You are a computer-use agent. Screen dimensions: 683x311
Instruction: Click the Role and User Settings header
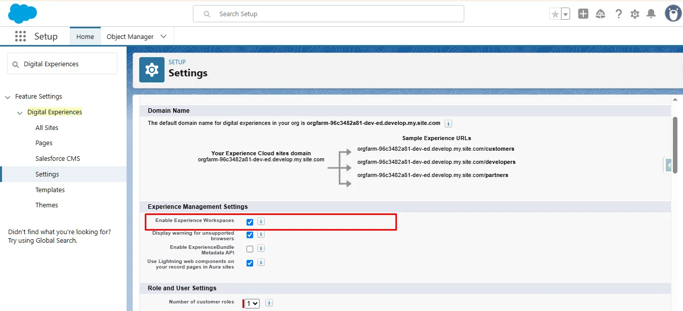pyautogui.click(x=405, y=288)
